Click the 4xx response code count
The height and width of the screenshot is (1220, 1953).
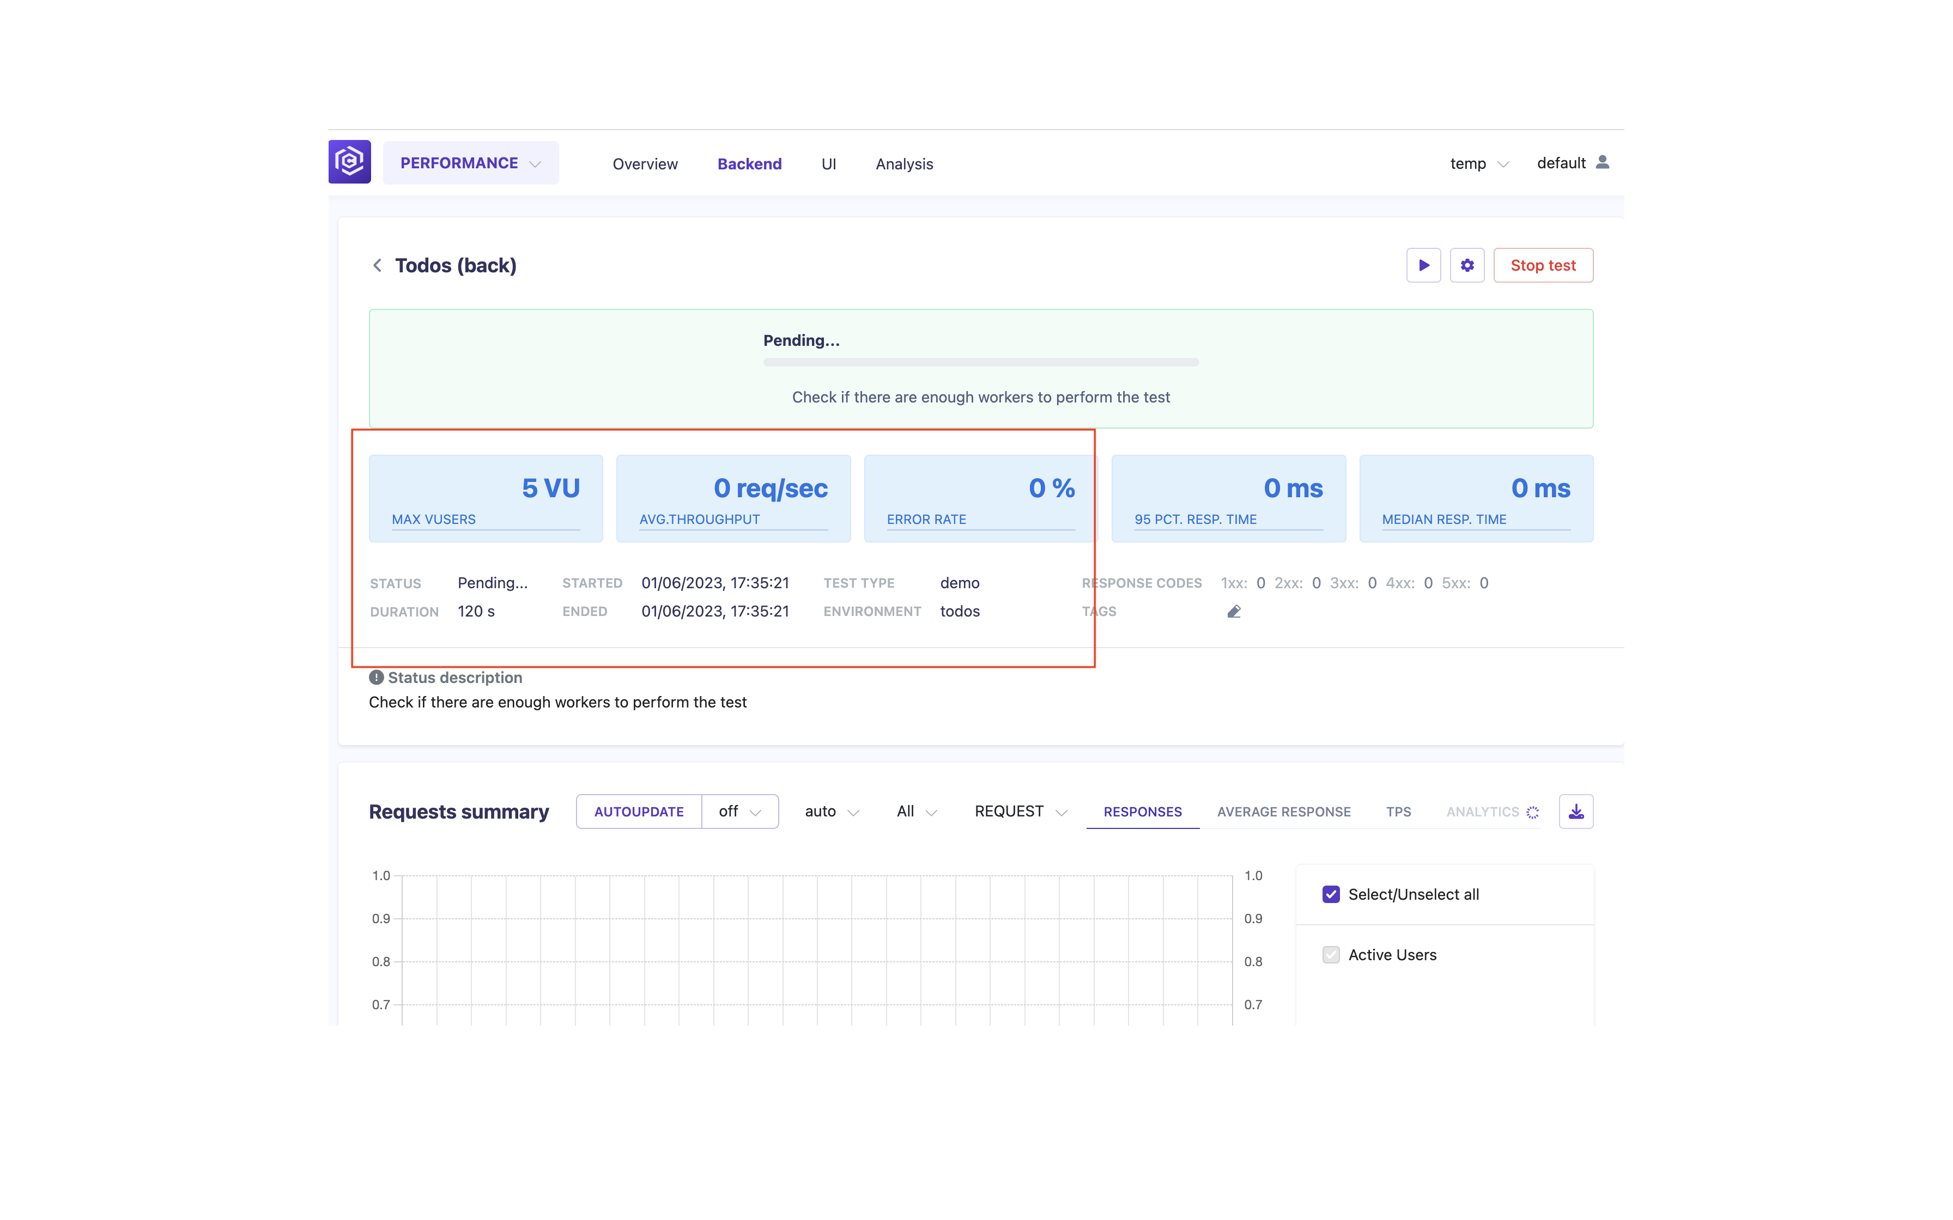1428,583
